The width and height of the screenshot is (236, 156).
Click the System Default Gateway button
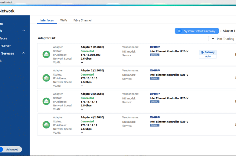click(x=197, y=31)
